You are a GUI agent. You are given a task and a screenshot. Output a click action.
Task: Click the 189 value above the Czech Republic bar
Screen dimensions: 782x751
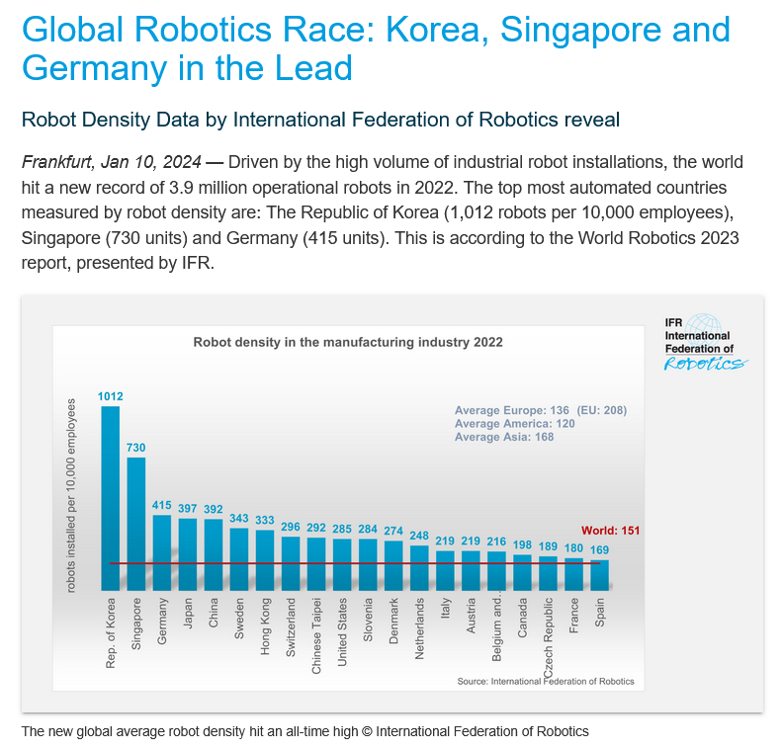(x=548, y=546)
